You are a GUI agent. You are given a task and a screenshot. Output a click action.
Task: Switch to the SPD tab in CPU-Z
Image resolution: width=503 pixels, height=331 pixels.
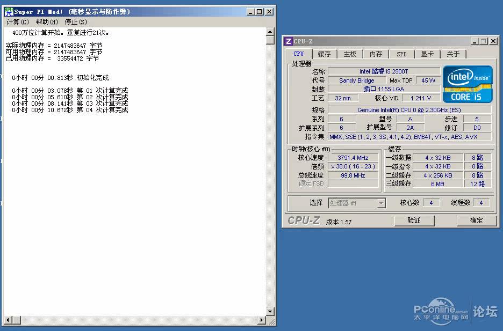(x=401, y=54)
